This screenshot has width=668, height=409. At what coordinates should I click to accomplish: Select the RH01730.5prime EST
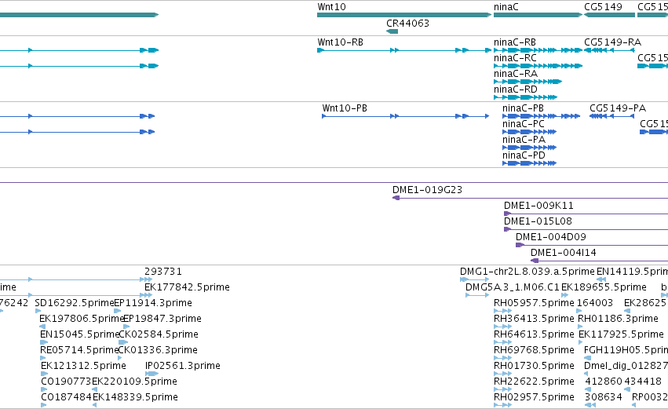[534, 367]
